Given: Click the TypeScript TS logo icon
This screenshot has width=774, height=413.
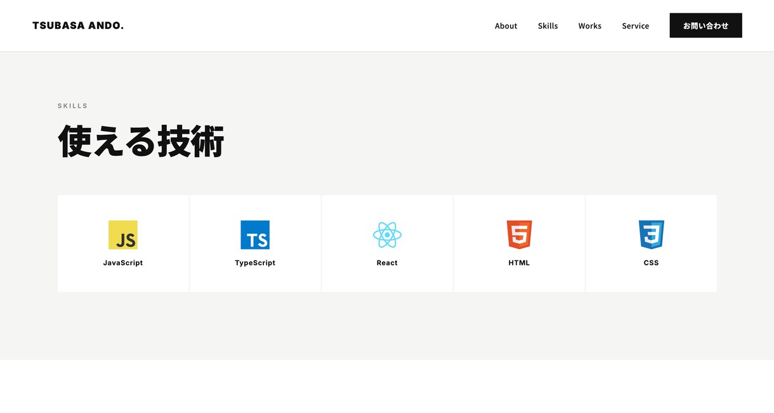Looking at the screenshot, I should click(255, 235).
